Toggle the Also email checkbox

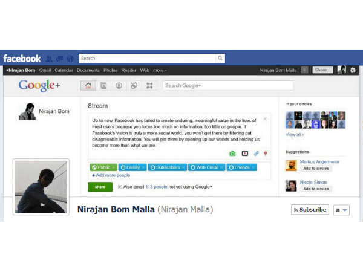pyautogui.click(x=120, y=187)
